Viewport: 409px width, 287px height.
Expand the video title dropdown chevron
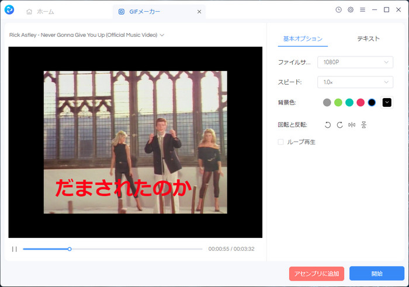point(162,35)
